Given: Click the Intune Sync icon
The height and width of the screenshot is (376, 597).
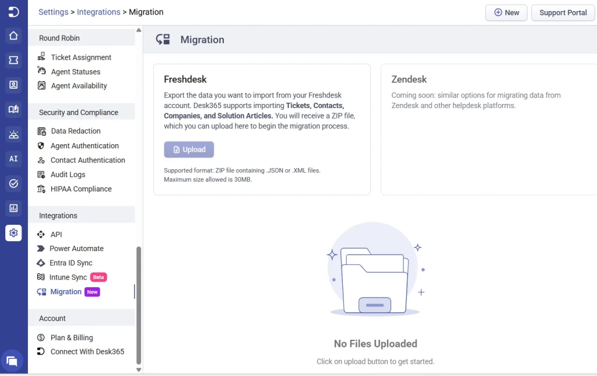Looking at the screenshot, I should (x=41, y=277).
